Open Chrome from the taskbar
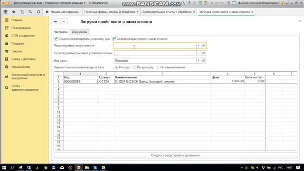304x171 pixels. [46, 168]
